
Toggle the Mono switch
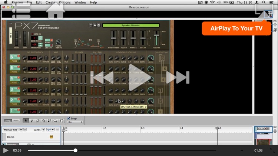(x=49, y=40)
